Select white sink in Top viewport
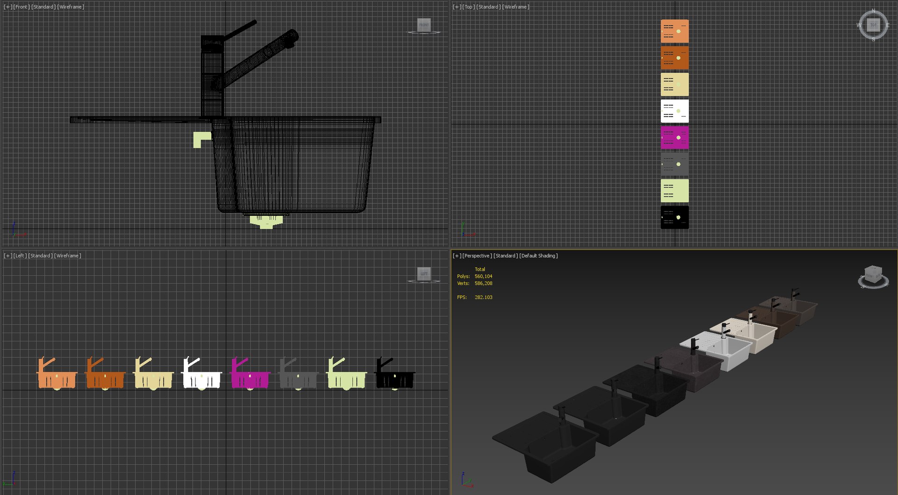898x495 pixels. point(674,111)
